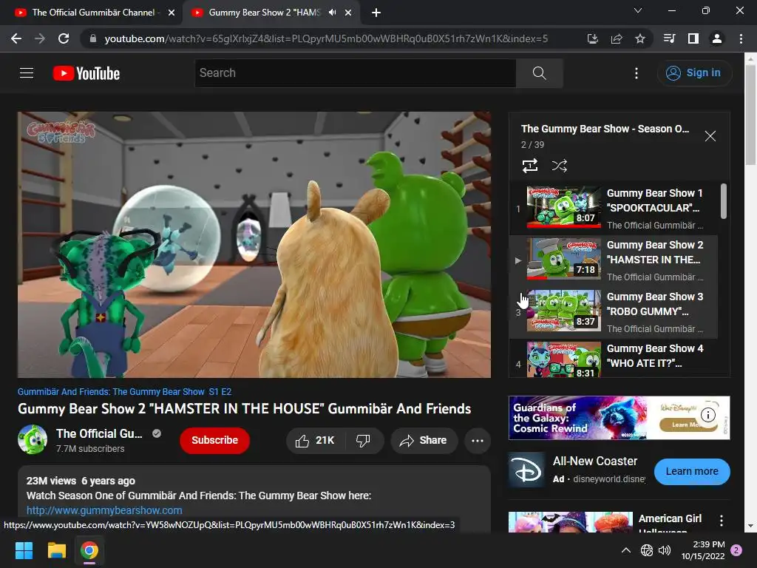Play Gummy Bear Show 1 SPOOKTACULAR thumbnail

(564, 207)
